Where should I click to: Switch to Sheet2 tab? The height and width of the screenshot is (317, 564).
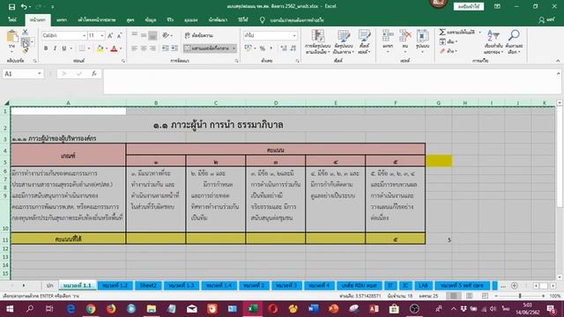point(148,285)
